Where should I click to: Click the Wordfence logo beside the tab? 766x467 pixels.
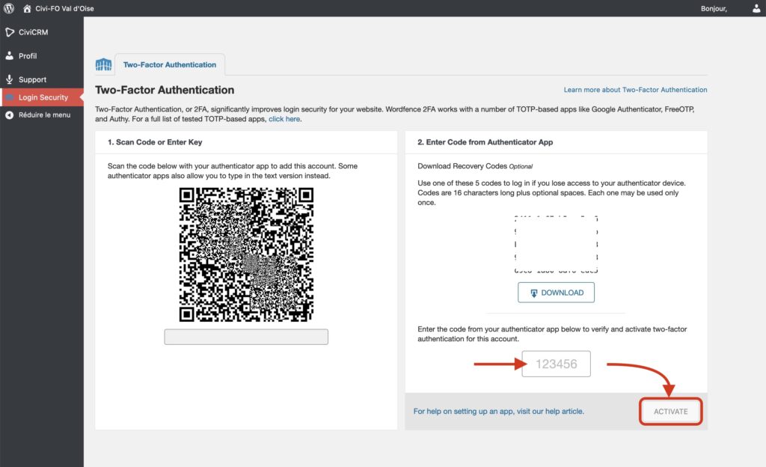104,64
